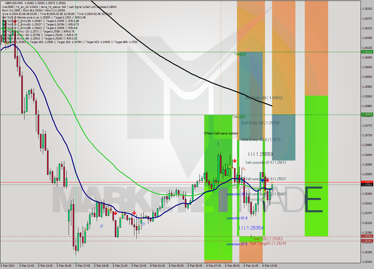Click the '6 Feb 07:45' time axis label

(x=214, y=266)
